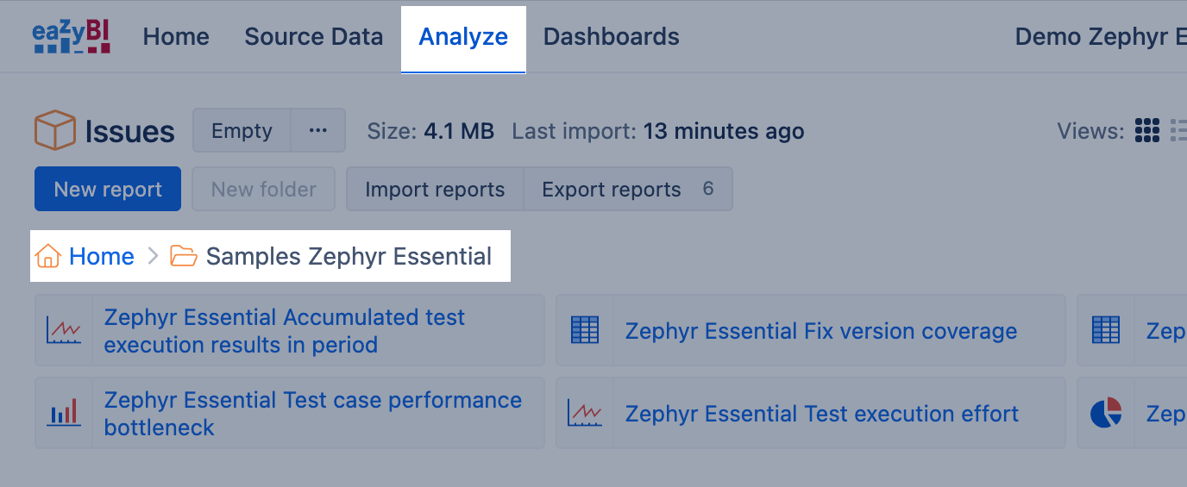Click the Issues cube icon

pos(55,131)
